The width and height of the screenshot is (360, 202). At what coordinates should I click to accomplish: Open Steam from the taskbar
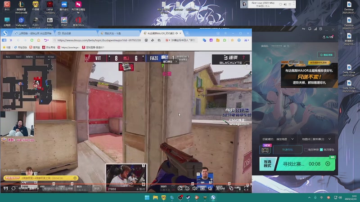click(188, 198)
